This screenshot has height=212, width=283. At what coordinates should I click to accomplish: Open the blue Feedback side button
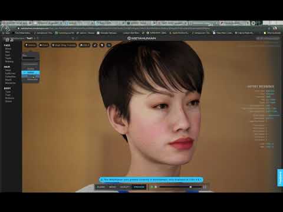coord(280,178)
